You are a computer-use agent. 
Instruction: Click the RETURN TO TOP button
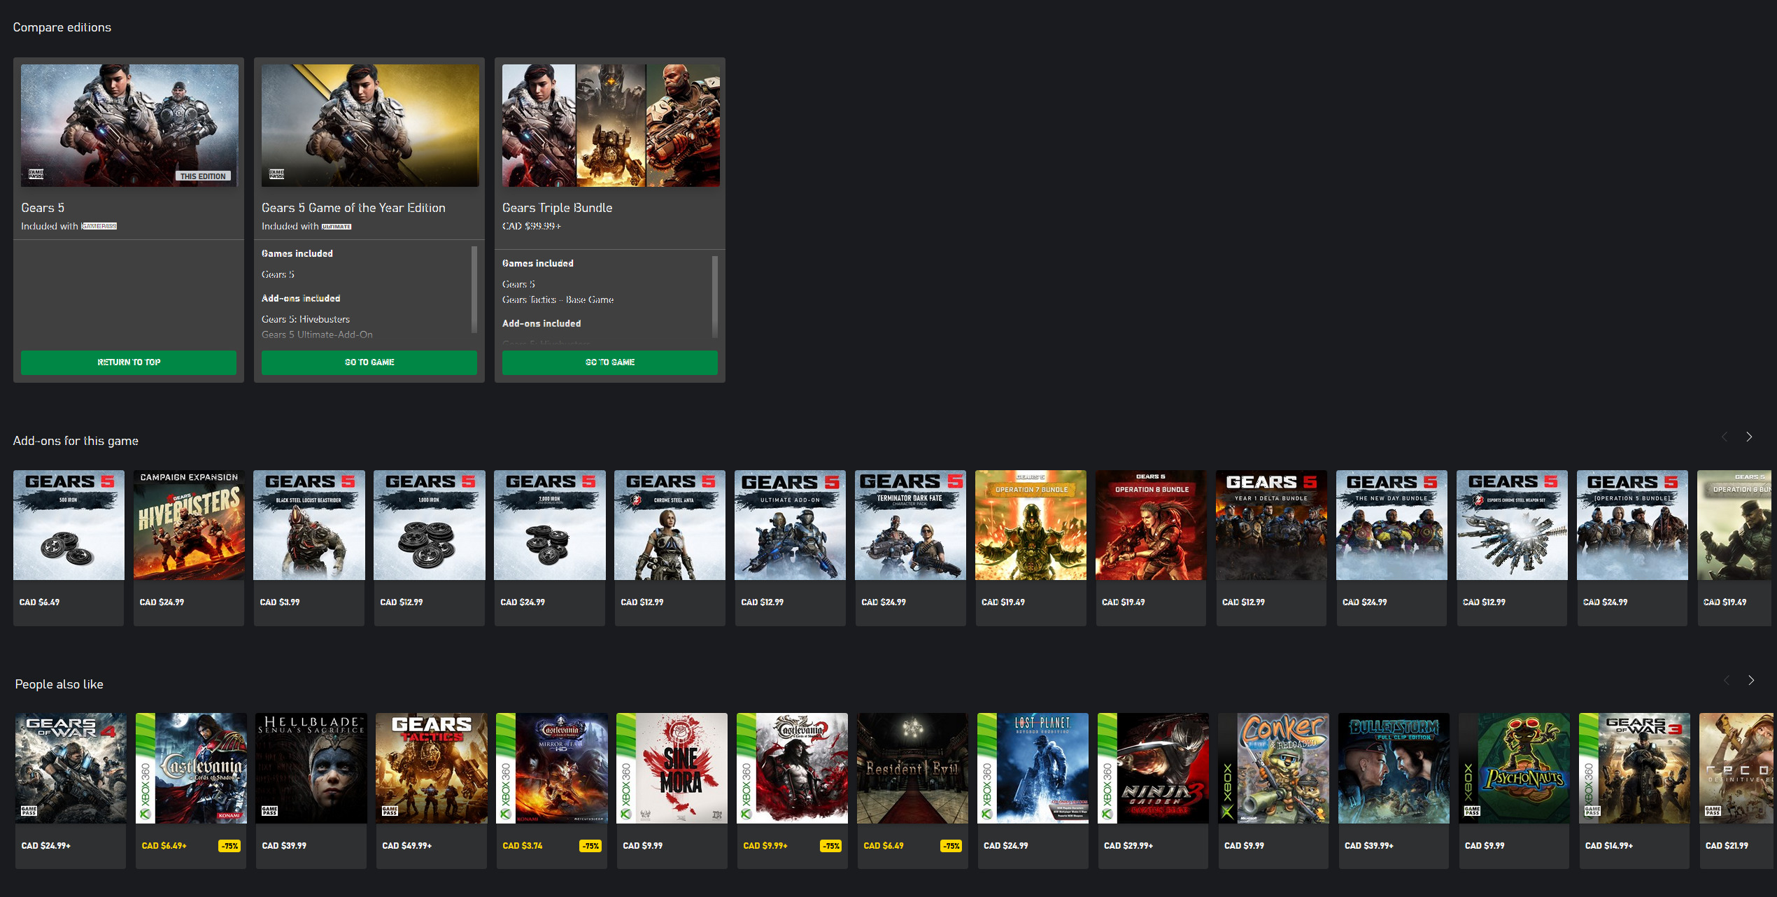click(129, 362)
